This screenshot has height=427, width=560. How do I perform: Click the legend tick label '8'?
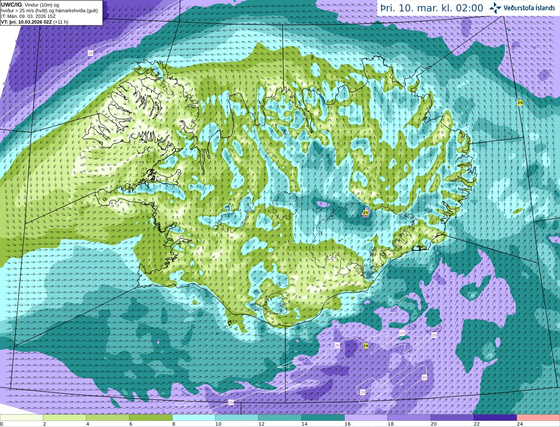[174, 424]
